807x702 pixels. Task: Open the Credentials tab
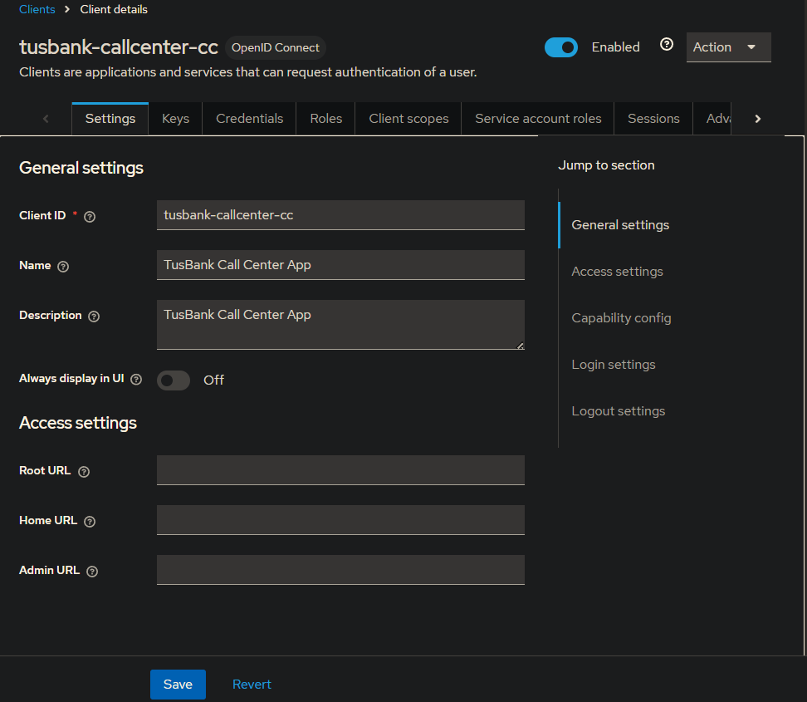point(250,119)
